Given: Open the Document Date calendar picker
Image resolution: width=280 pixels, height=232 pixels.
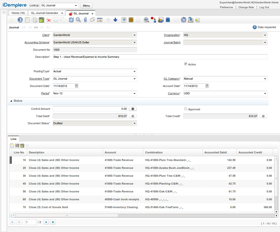Looking at the screenshot, I should tap(77, 86).
